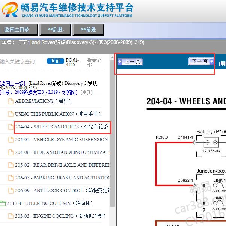Open 205-02 REAR DRIVE AXLE entry
226x226 pixels.
pyautogui.click(x=62, y=165)
